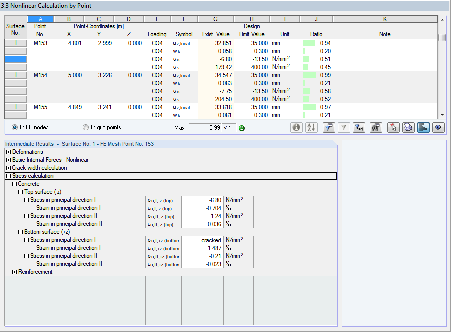The image size is (451, 332).
Task: Expand the Reinforcement section
Action: (x=15, y=272)
